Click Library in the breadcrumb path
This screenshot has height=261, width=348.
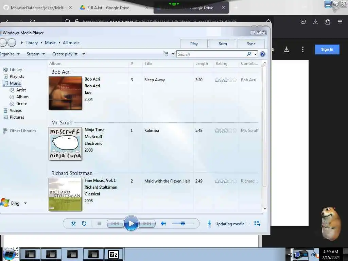click(x=32, y=43)
